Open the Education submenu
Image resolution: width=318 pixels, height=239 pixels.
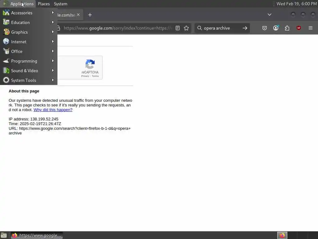pos(29,22)
